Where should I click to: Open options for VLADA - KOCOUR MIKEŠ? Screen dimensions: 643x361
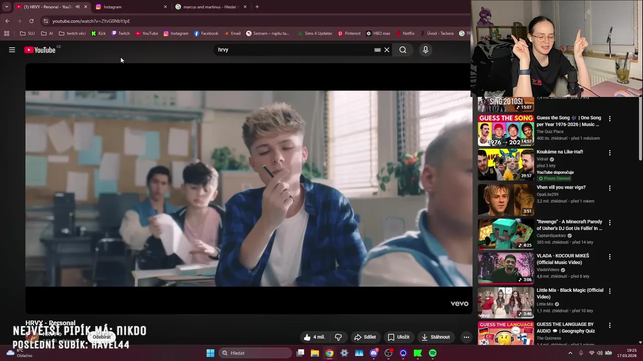(x=610, y=257)
